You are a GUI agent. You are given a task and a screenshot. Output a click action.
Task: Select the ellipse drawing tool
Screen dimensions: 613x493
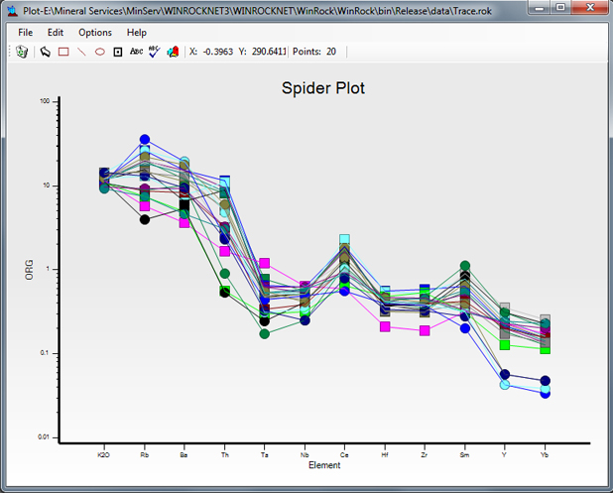click(100, 52)
